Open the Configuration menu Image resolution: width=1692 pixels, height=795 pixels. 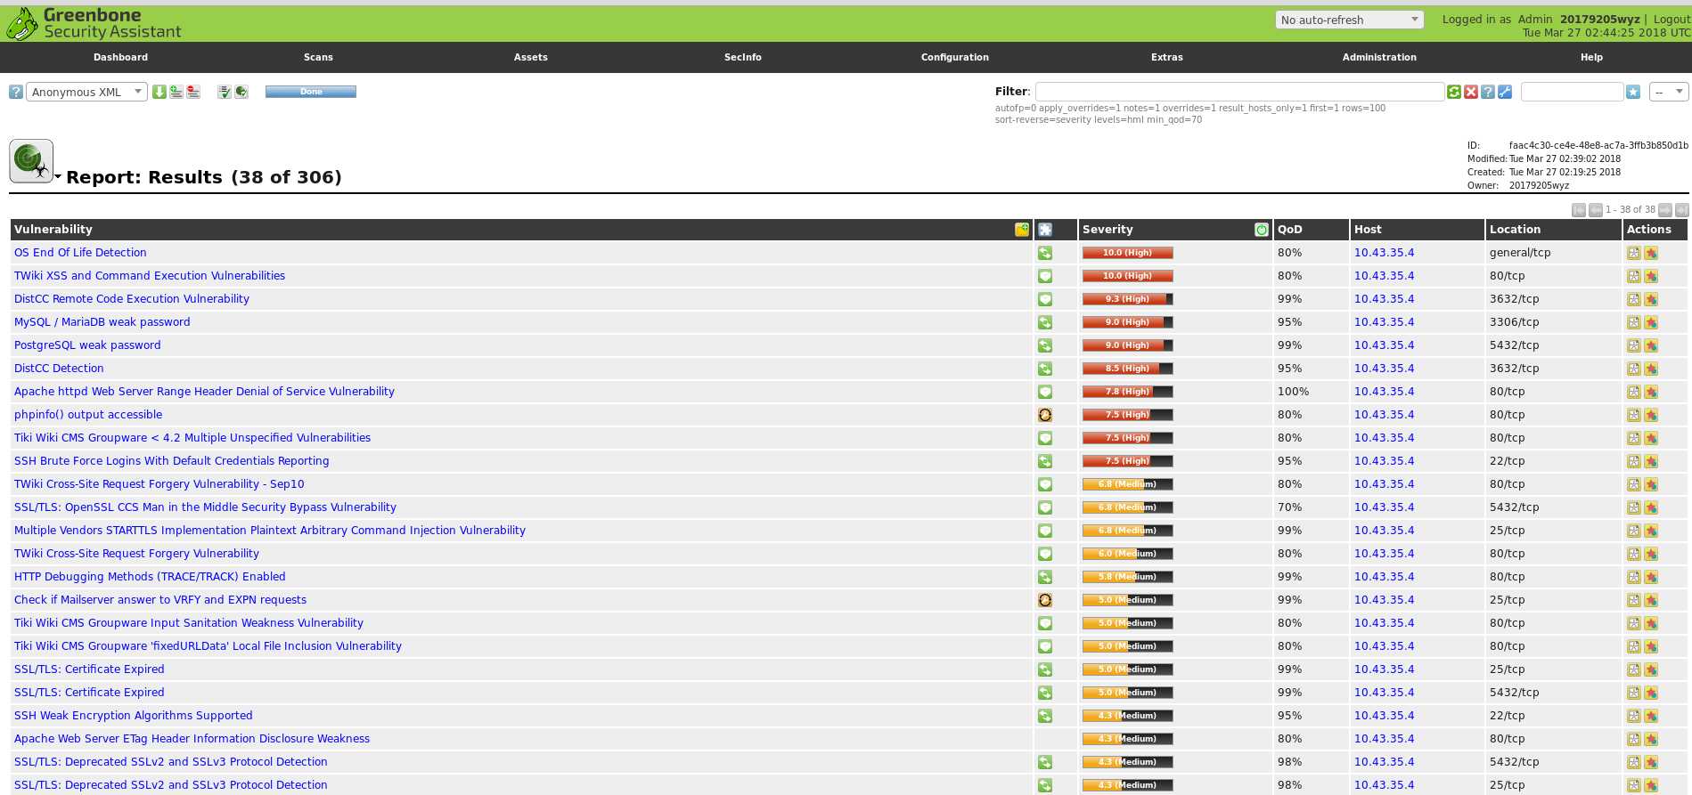[954, 57]
